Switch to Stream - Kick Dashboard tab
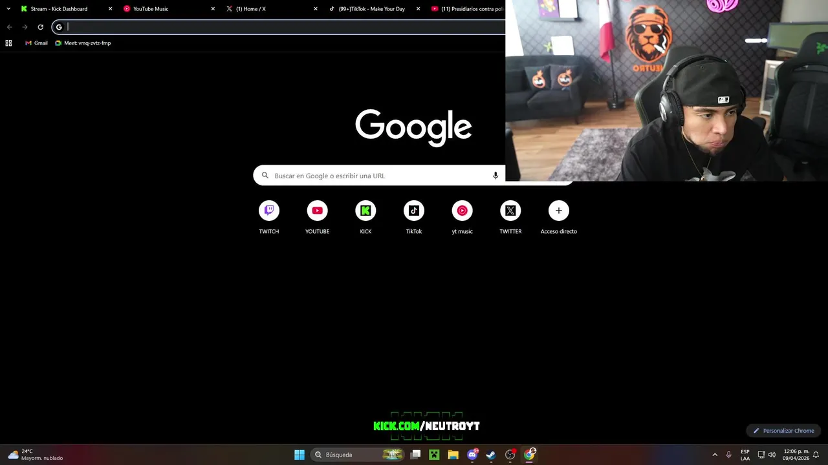 tap(59, 9)
